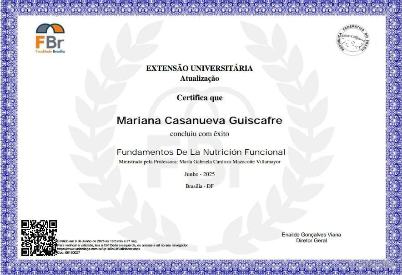Click the laurel wreath watermark's left branch
This screenshot has width=402, height=275.
pos(98,136)
